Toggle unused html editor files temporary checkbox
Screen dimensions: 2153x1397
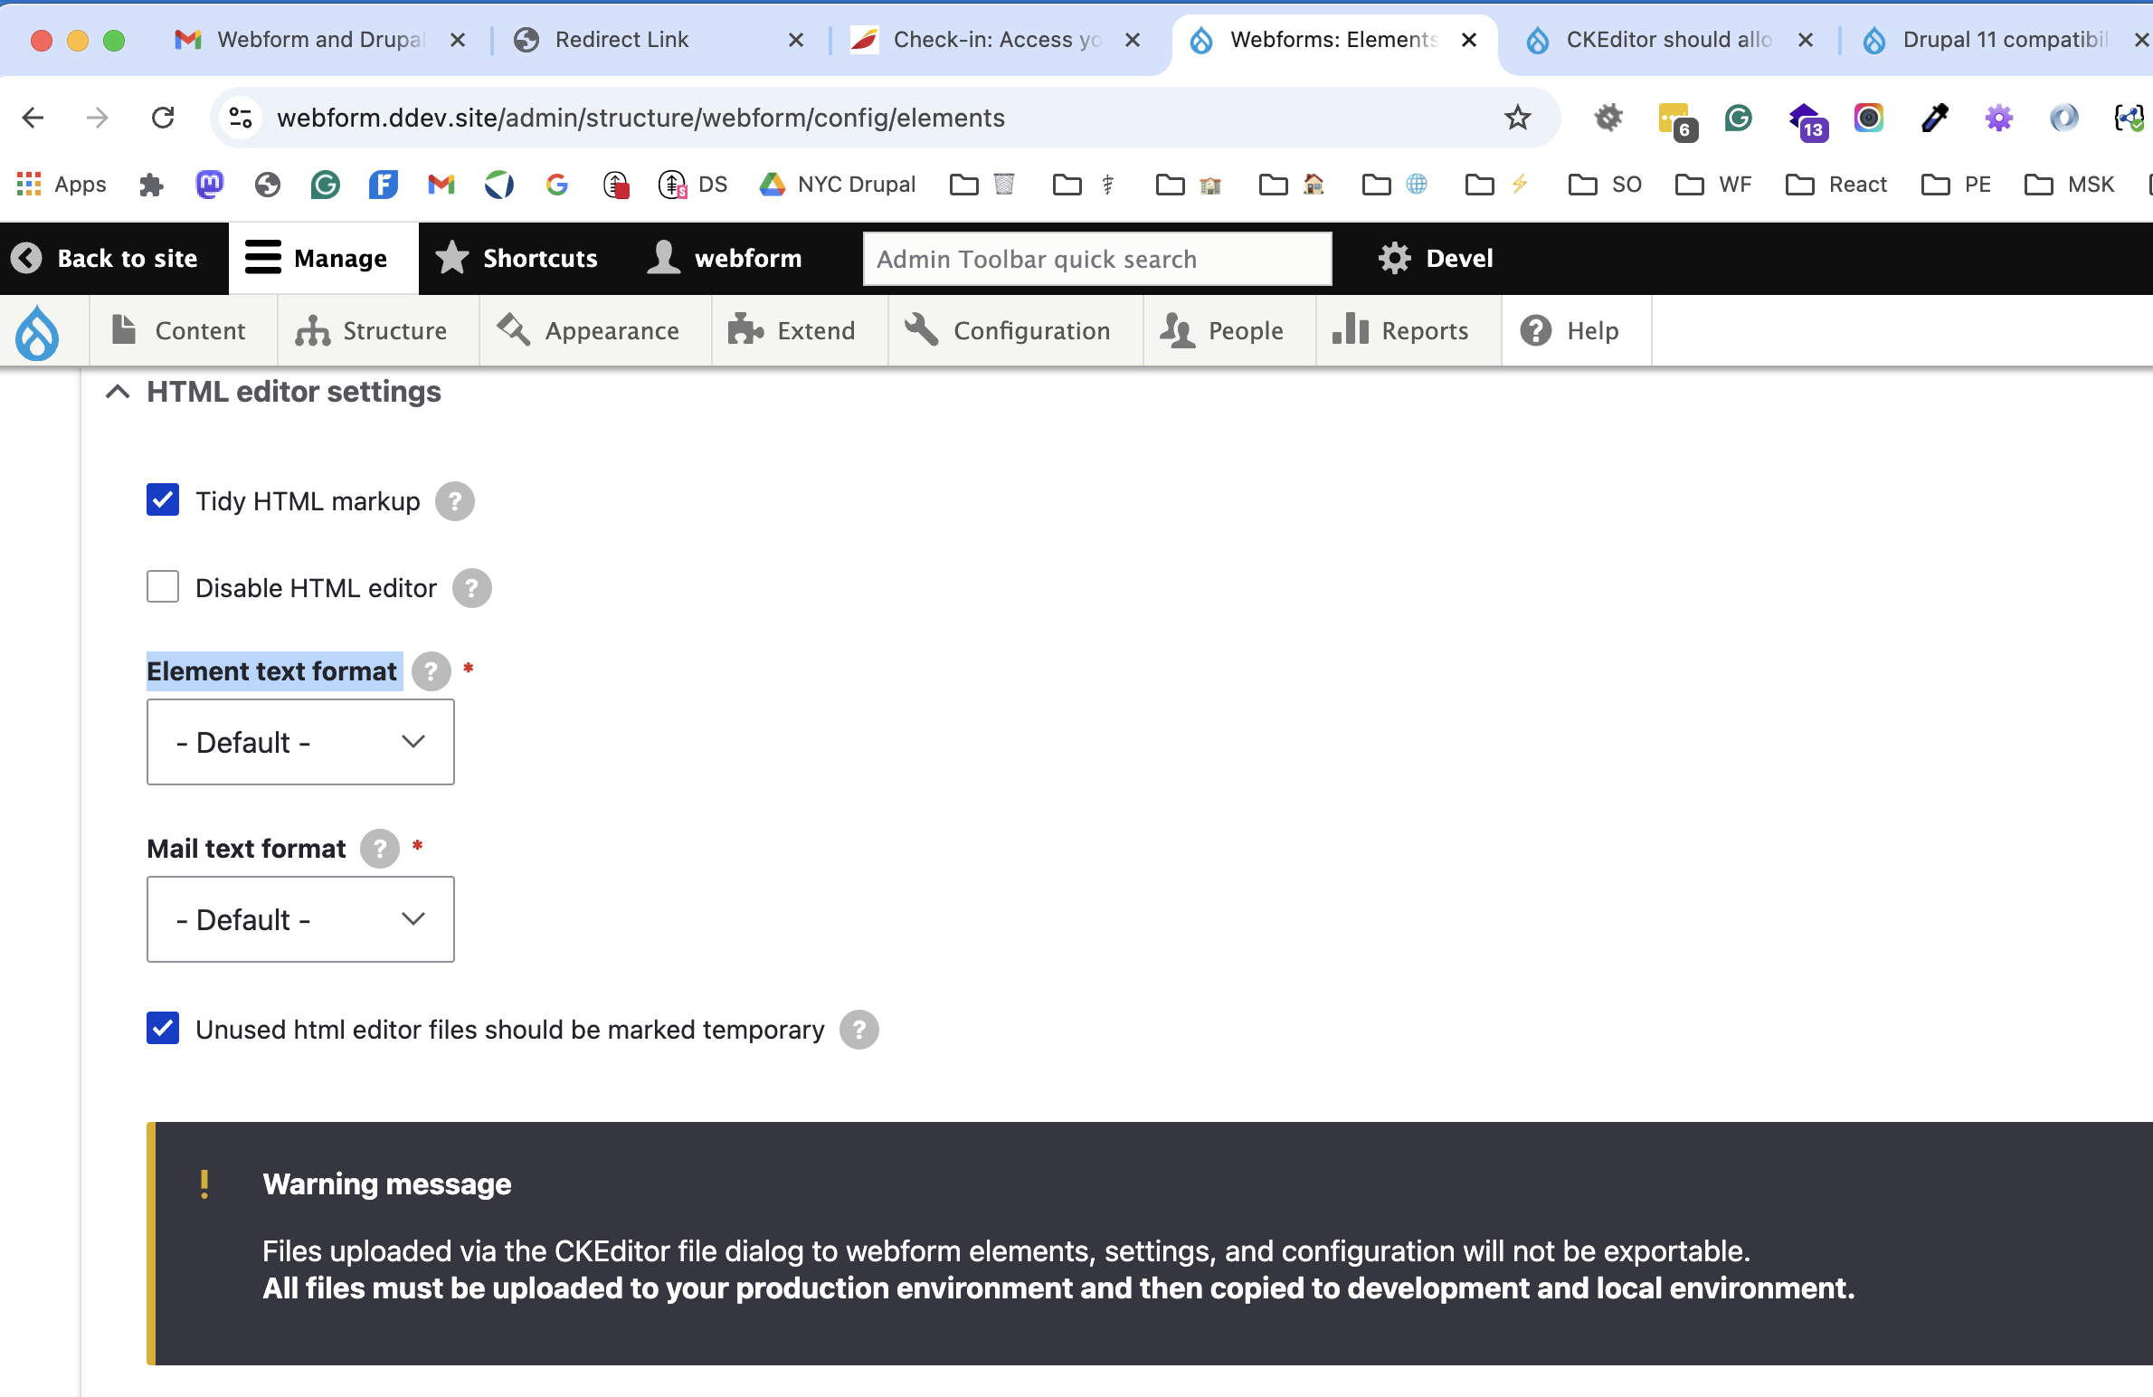click(x=163, y=1029)
